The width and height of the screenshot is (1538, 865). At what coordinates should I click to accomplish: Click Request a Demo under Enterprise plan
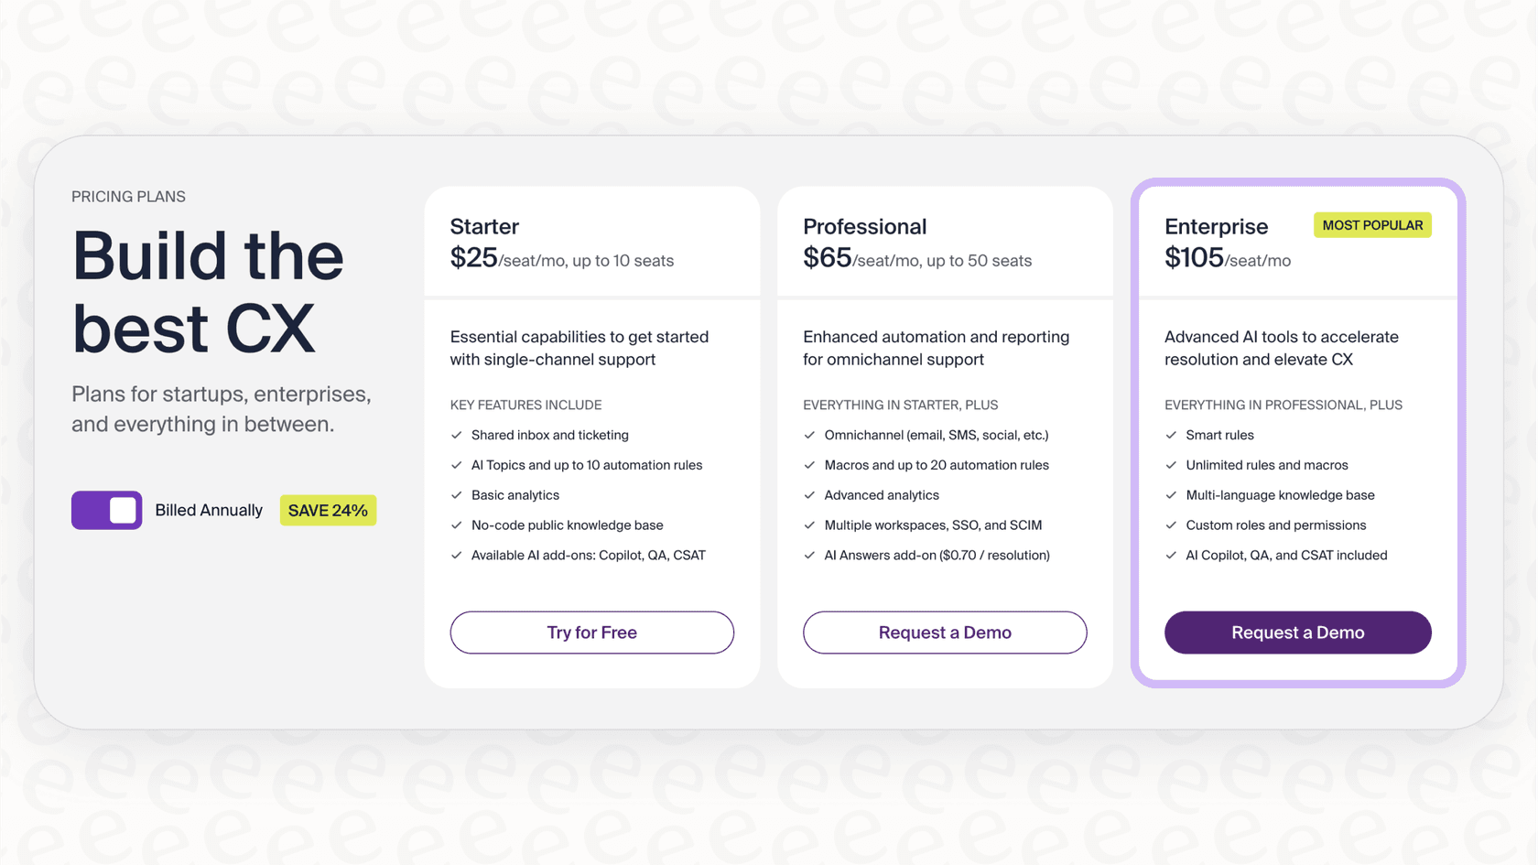click(x=1297, y=633)
